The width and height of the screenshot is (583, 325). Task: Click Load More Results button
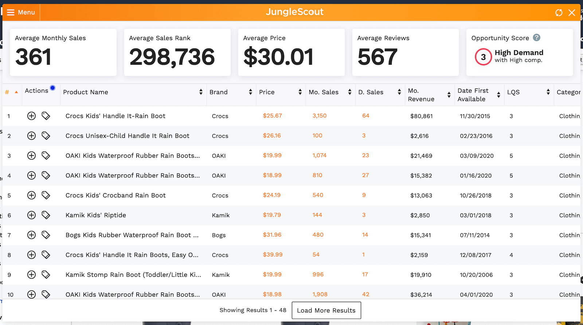pos(326,310)
